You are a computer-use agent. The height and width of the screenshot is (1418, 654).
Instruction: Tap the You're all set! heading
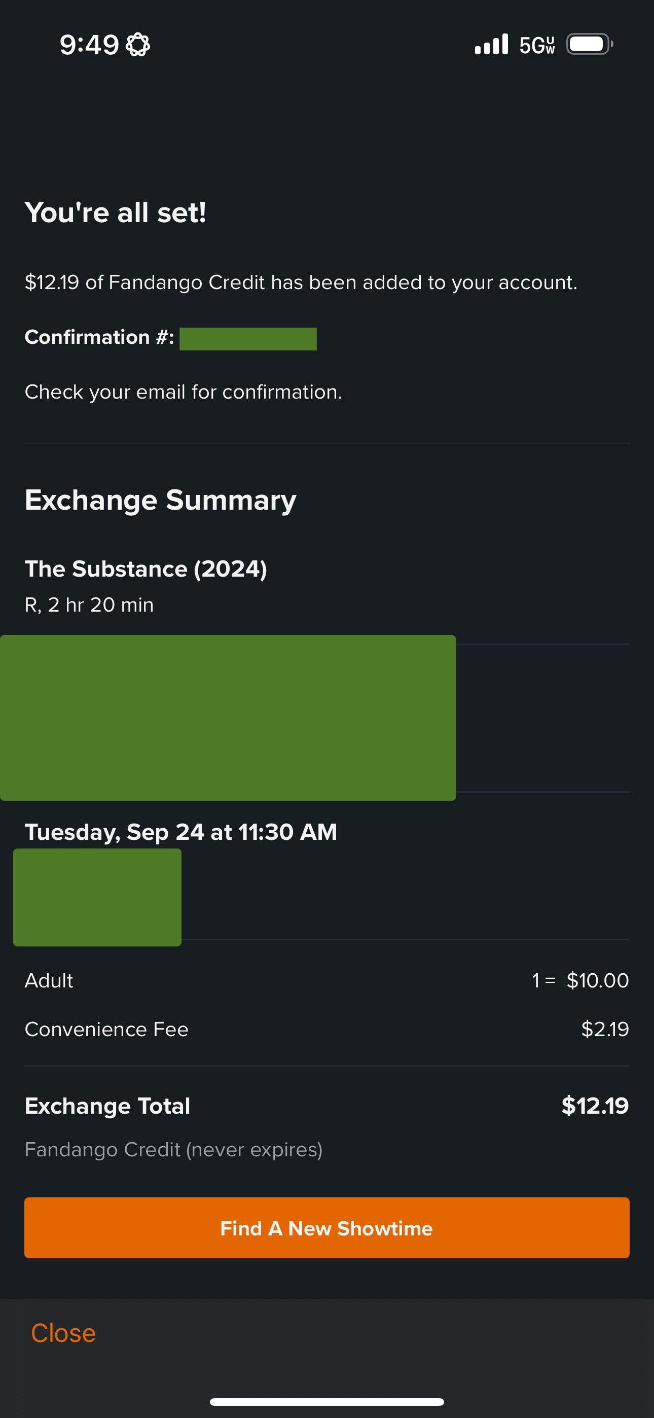tap(116, 212)
